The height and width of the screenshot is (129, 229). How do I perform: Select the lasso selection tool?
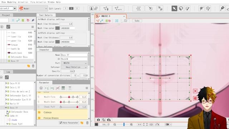click(x=181, y=9)
